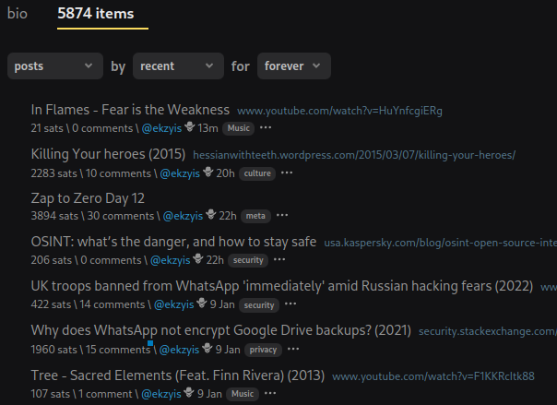Visit the hessianwithteeth.wordpress.com link
Image resolution: width=557 pixels, height=405 pixels.
[x=353, y=155]
